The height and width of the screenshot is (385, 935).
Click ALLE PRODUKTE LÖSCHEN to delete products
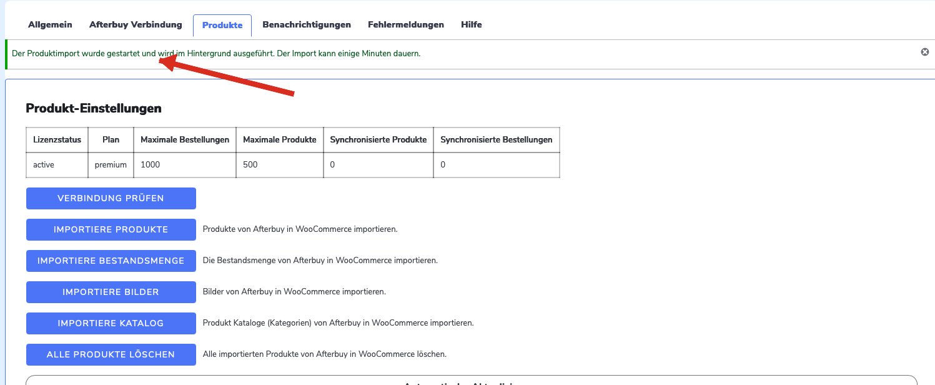coord(111,354)
